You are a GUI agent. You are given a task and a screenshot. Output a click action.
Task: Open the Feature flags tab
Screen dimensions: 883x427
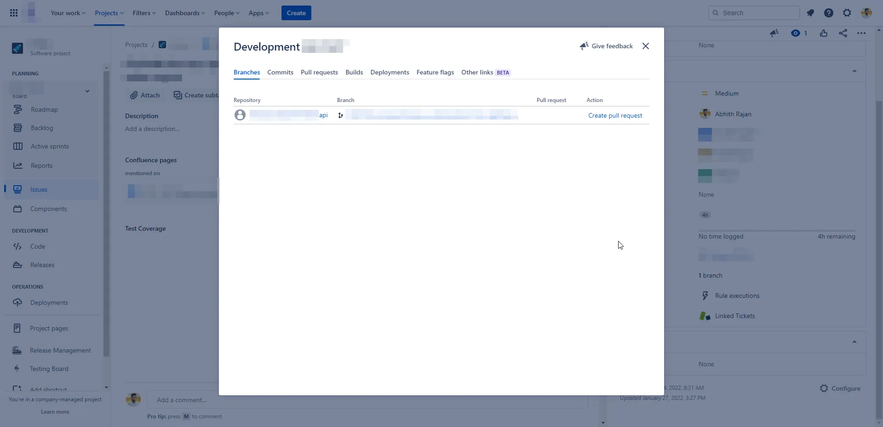[x=435, y=72]
